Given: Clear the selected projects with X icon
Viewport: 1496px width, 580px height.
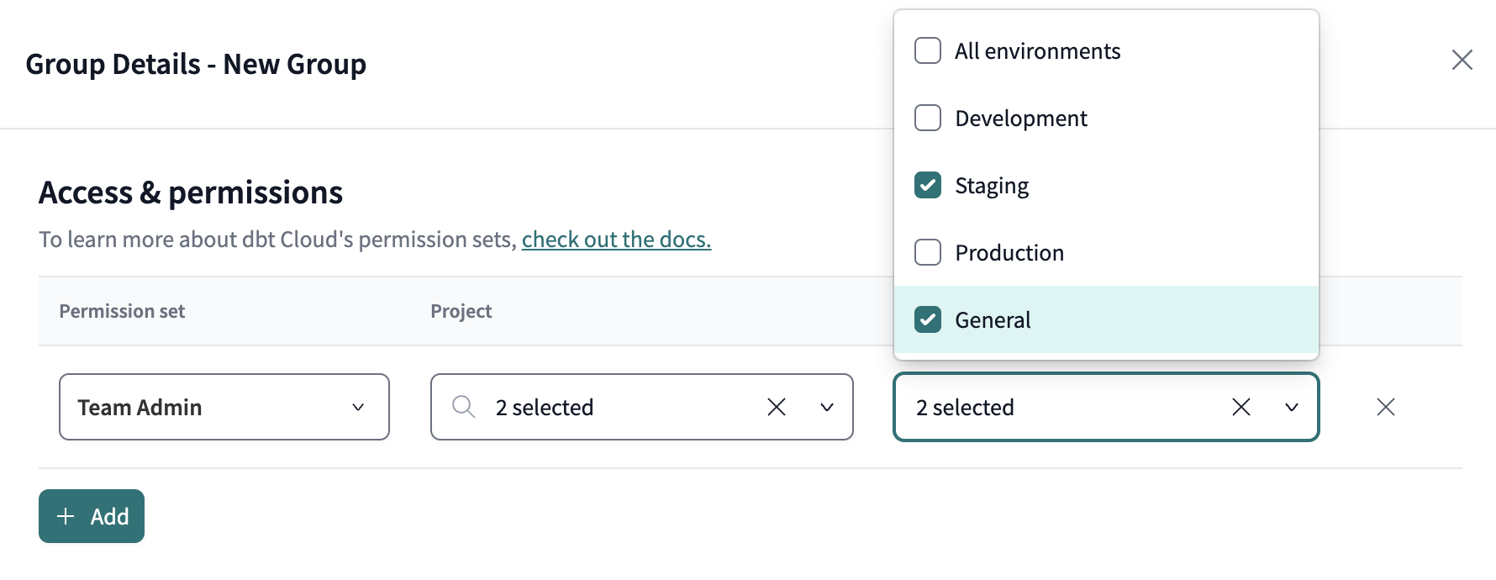Looking at the screenshot, I should click(x=777, y=408).
